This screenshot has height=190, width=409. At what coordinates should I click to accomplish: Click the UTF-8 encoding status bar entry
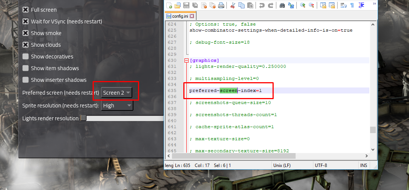click(321, 165)
